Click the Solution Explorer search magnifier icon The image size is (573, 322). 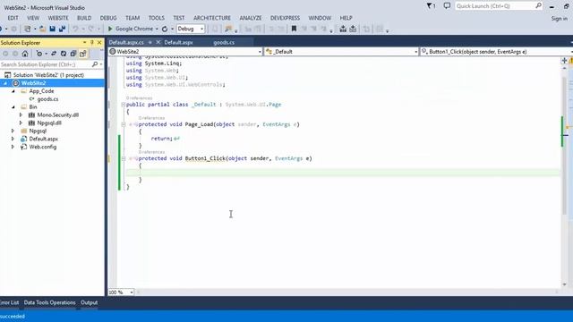pos(95,64)
